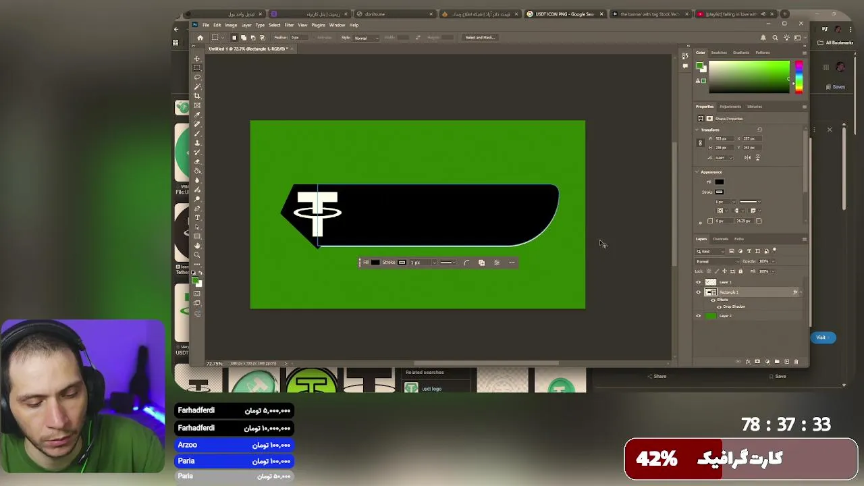Screen dimensions: 864x486
Task: Switch to the Swatches tab
Action: click(x=719, y=53)
